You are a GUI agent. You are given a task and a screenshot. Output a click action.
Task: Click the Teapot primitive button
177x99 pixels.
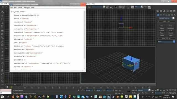162,35
